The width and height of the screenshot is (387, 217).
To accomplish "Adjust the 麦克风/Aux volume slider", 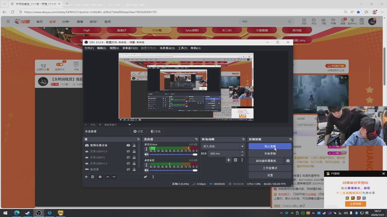I will 173,154.
